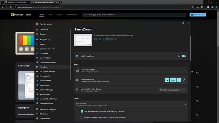Click the Store search apps field
Screen dimensions: 219x123
coord(134,15)
